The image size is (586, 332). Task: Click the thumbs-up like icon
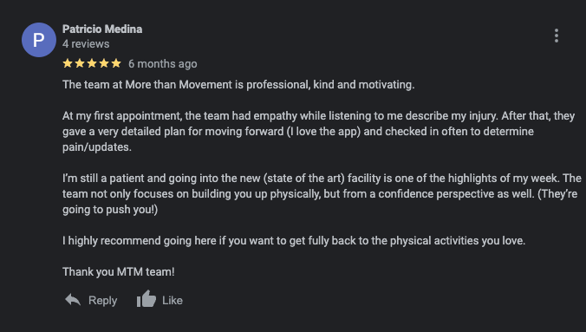(146, 299)
